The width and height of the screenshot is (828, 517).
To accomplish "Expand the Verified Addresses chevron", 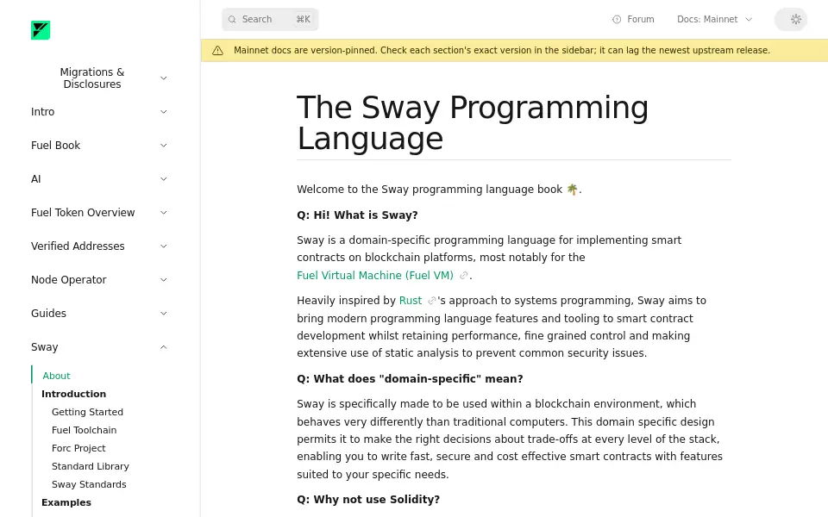I will click(x=164, y=246).
